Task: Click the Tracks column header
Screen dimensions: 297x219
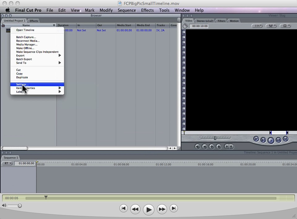Action: 162,25
